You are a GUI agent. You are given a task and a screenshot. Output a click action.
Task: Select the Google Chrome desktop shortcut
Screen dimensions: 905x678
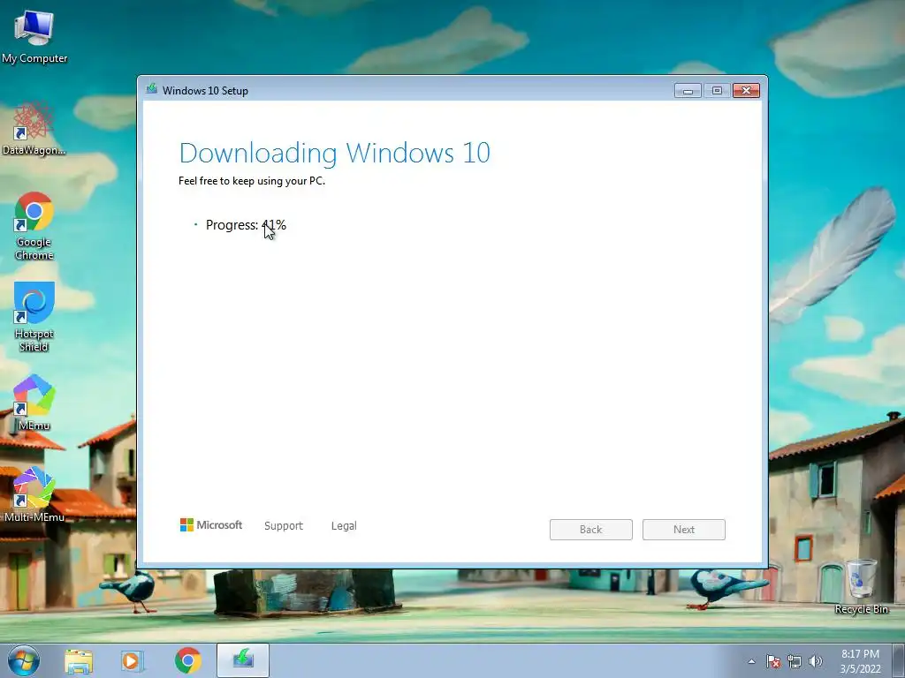(x=34, y=226)
